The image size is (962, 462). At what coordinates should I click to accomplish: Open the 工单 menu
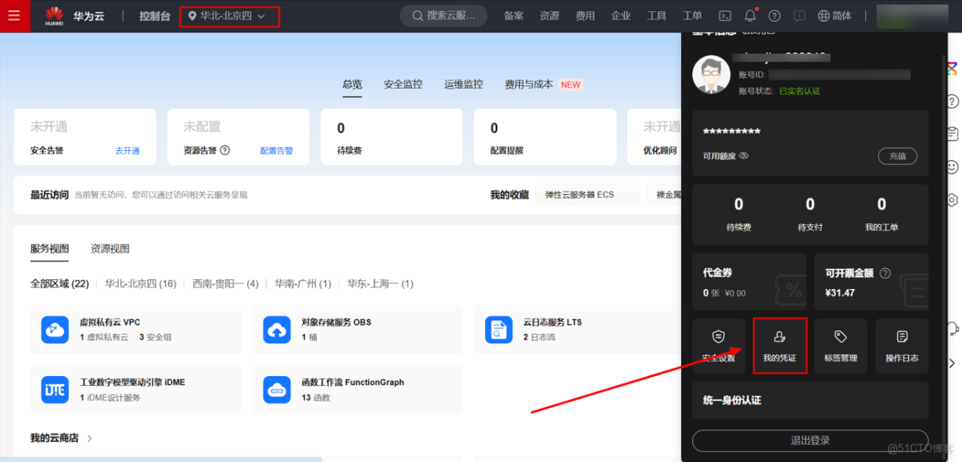click(x=692, y=16)
